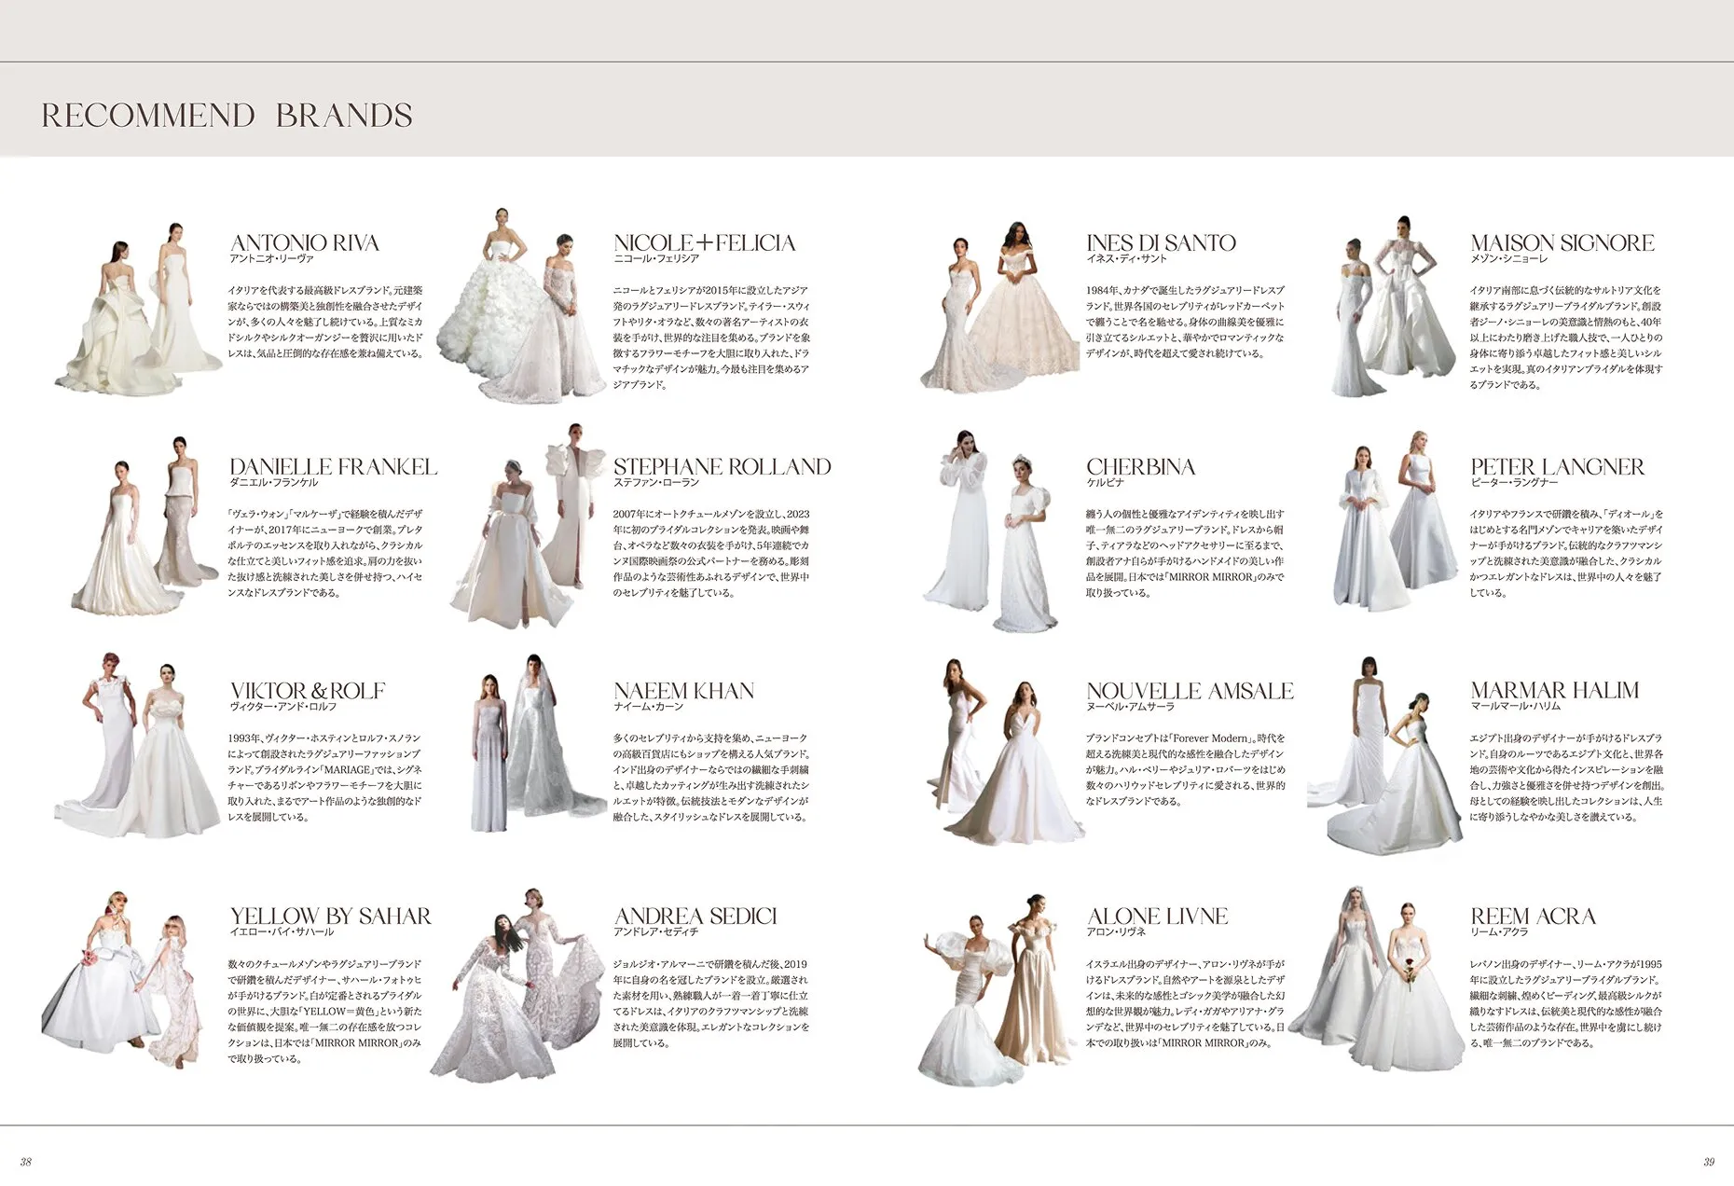The height and width of the screenshot is (1186, 1734).
Task: Select the VIKTOR & ROLF brand title
Action: coord(308,691)
